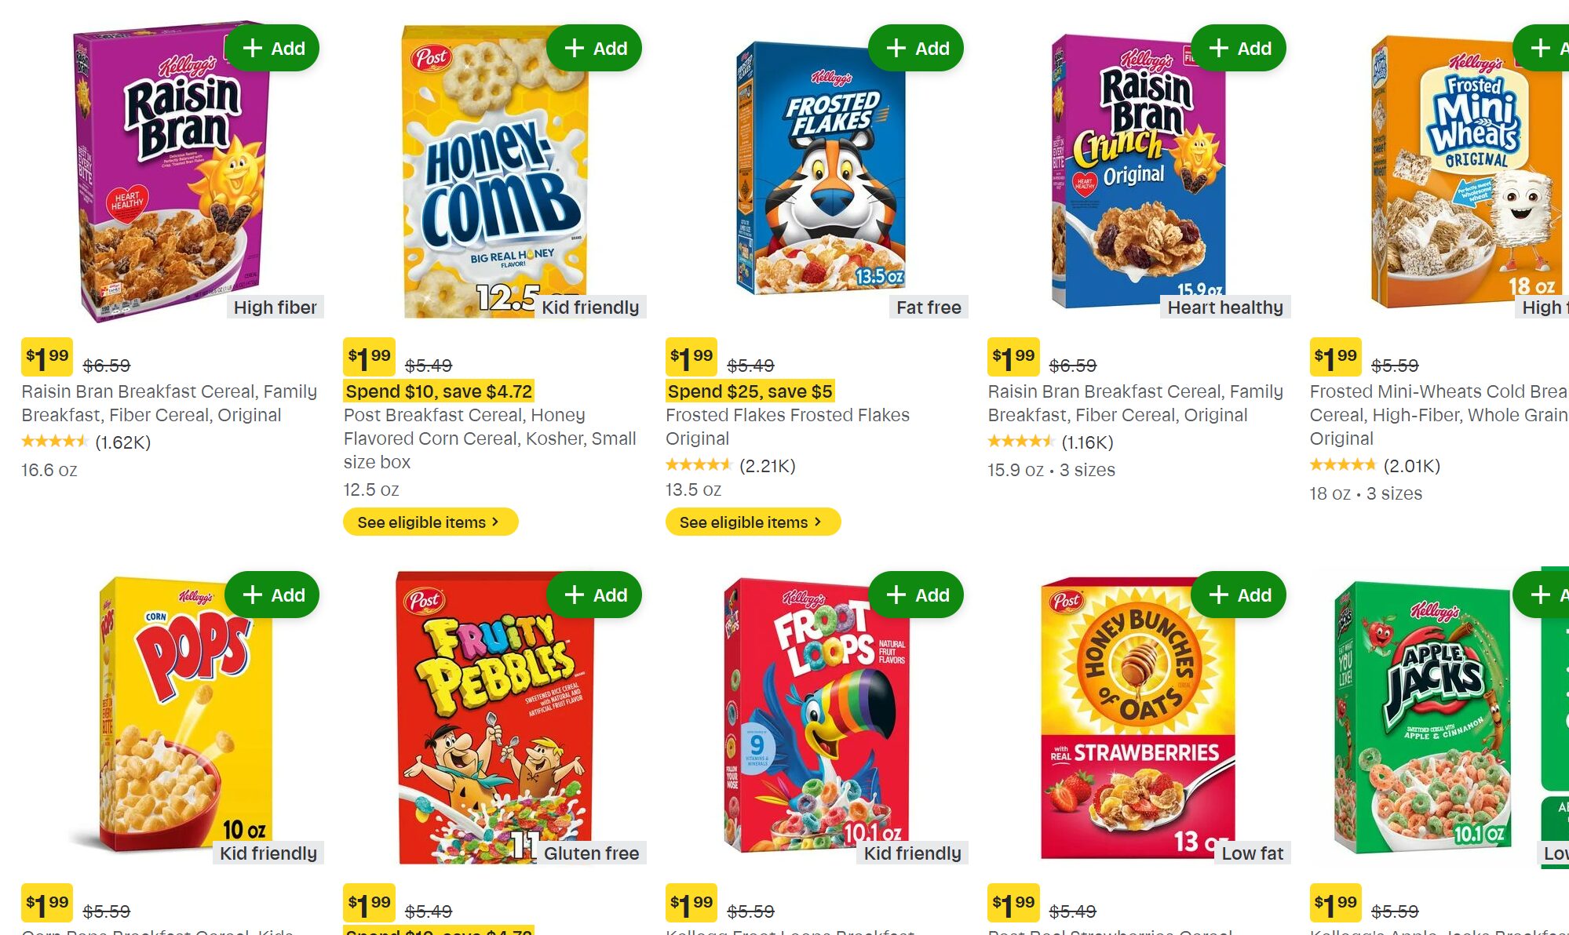This screenshot has width=1569, height=935.
Task: Add Honey Bunches of Oats Strawberries to cart
Action: click(x=1239, y=595)
